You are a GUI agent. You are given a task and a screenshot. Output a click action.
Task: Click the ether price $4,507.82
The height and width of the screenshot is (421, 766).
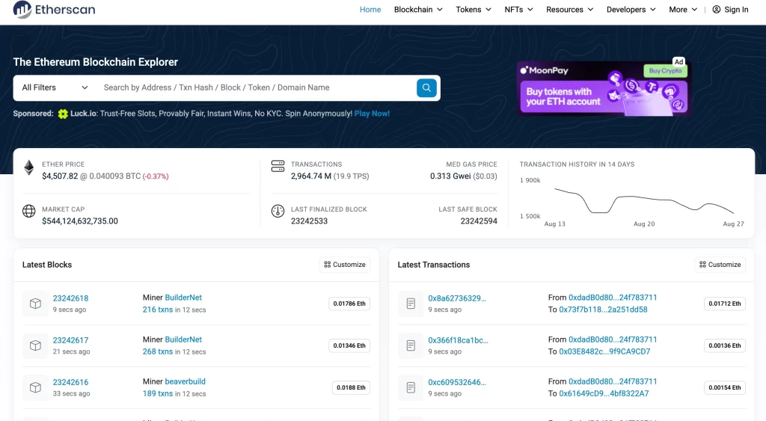60,176
